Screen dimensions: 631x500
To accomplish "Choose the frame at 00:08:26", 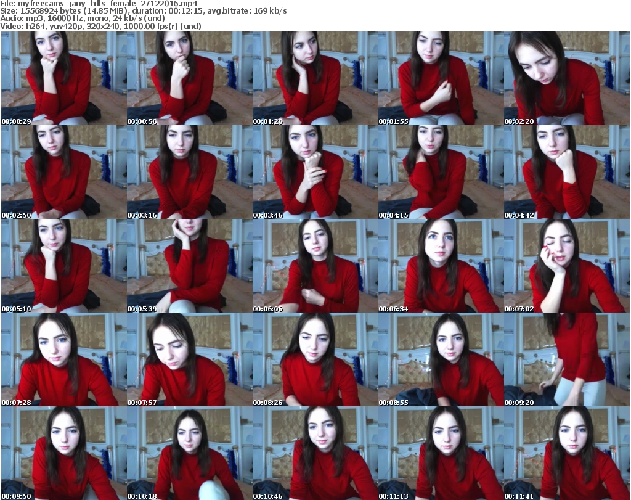I will click(x=315, y=360).
